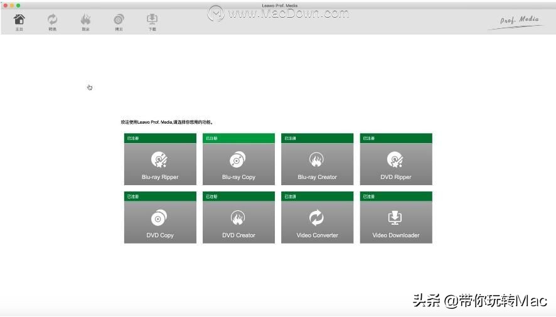556x317 pixels.
Task: Start the Video Downloader module
Action: point(396,217)
